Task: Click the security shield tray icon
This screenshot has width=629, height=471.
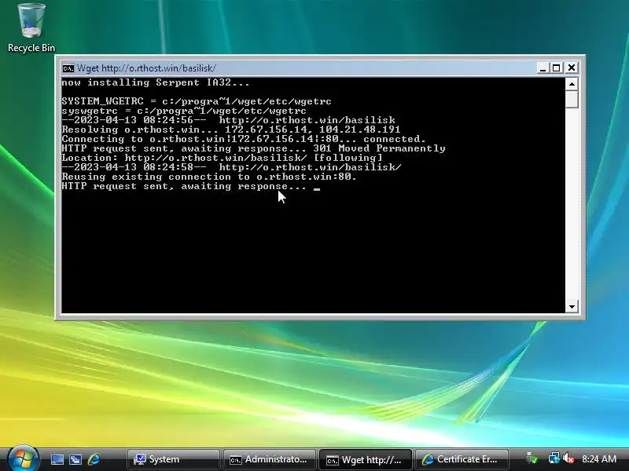Action: pos(532,458)
